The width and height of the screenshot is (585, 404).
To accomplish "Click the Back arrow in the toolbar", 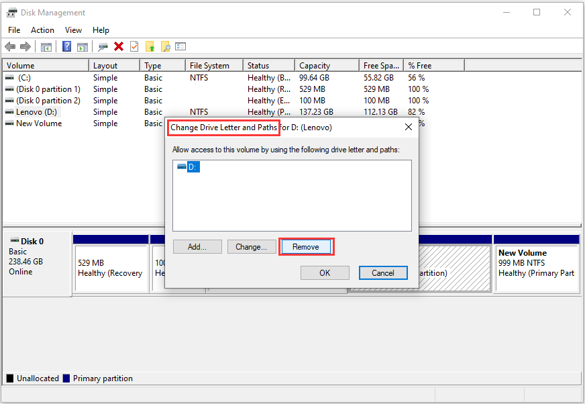I will (10, 46).
